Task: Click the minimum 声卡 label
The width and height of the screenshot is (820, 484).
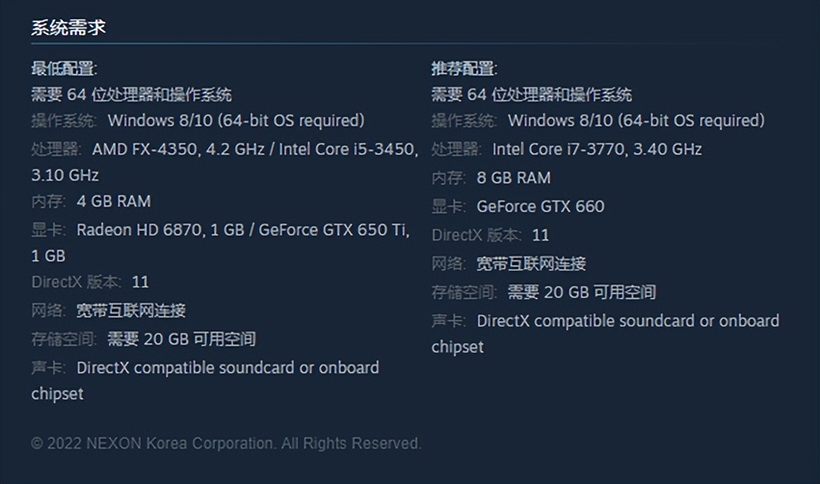Action: [x=49, y=368]
